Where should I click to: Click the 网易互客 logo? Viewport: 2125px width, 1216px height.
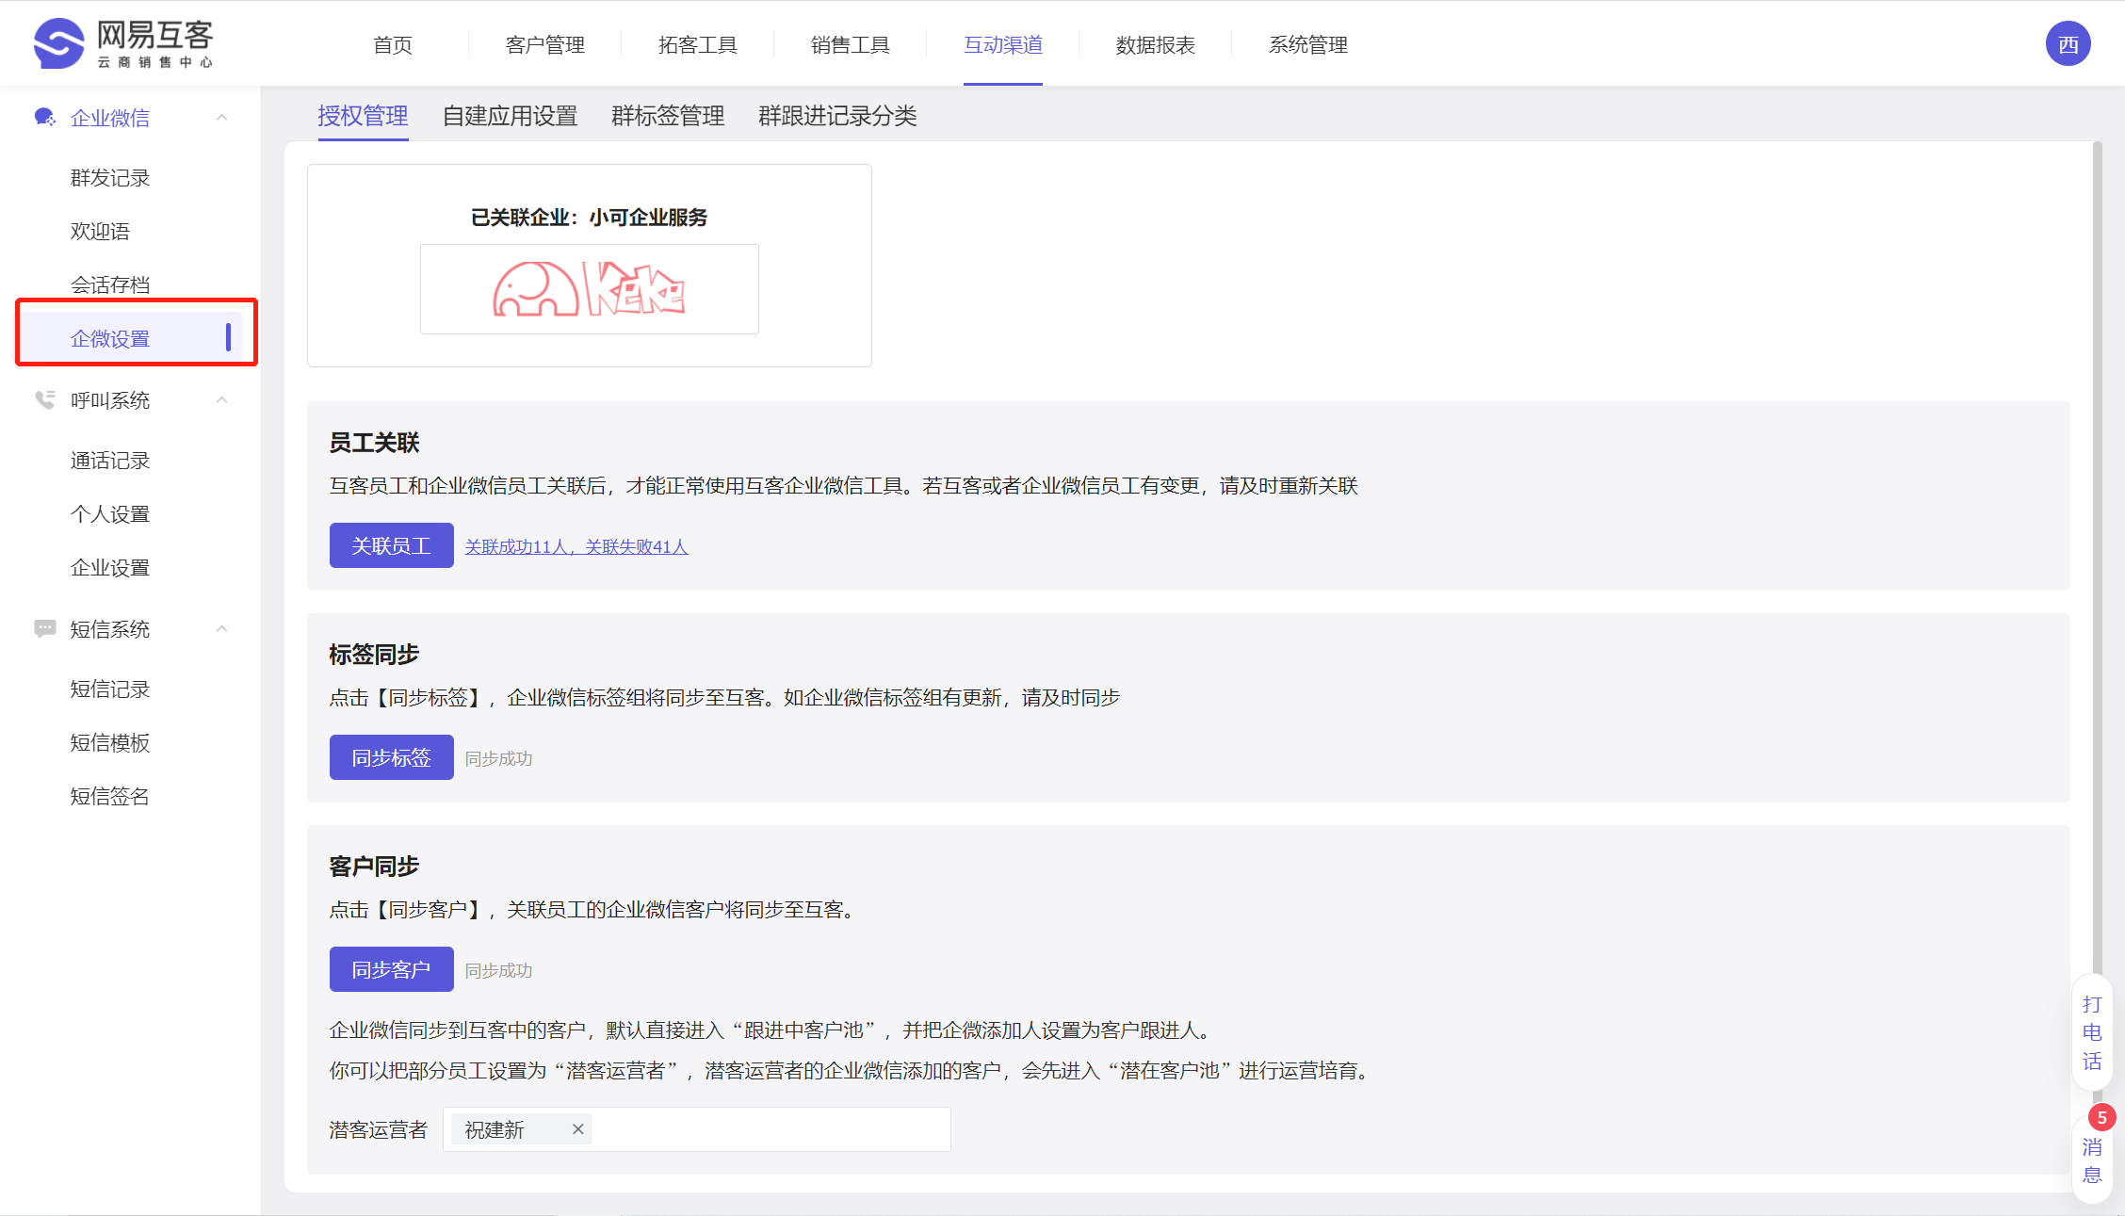pos(123,43)
